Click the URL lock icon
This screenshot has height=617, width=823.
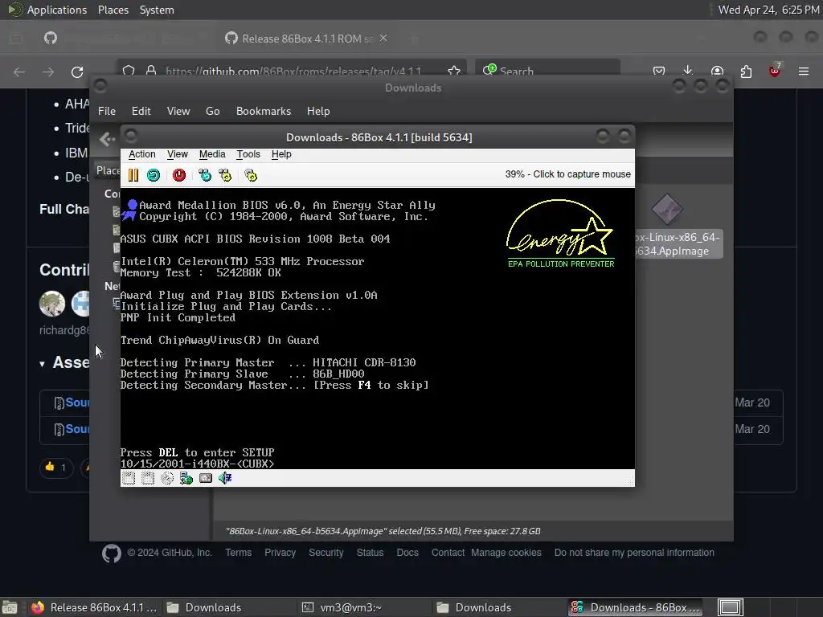151,71
